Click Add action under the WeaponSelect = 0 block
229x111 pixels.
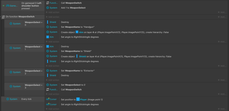pyautogui.click(x=52, y=42)
